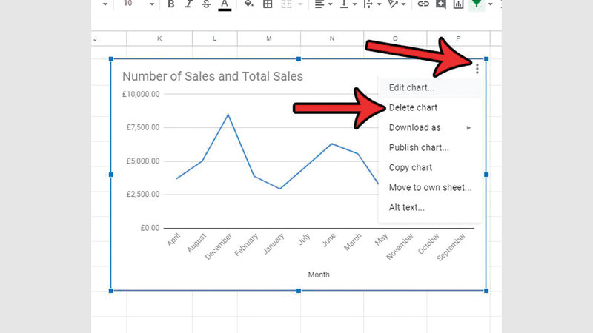Select "Edit chart..." from the menu

[413, 87]
